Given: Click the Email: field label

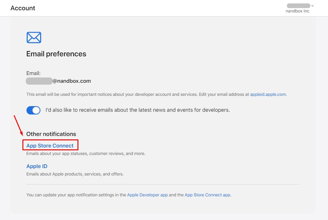Looking at the screenshot, I should click(x=33, y=73).
